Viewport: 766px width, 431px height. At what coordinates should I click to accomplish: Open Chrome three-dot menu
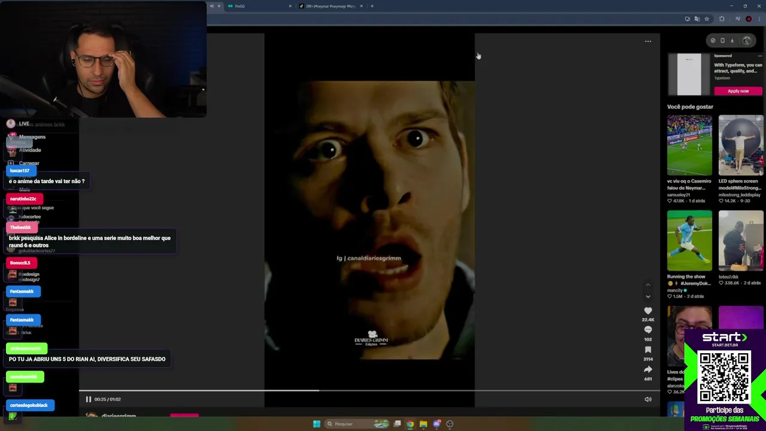[759, 19]
